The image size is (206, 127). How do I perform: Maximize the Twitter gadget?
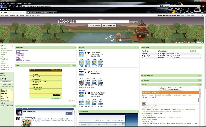[x=201, y=85]
